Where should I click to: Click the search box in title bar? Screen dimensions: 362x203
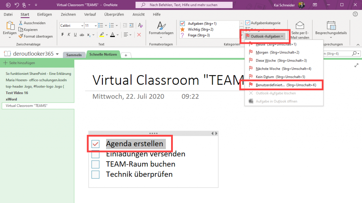point(184,5)
